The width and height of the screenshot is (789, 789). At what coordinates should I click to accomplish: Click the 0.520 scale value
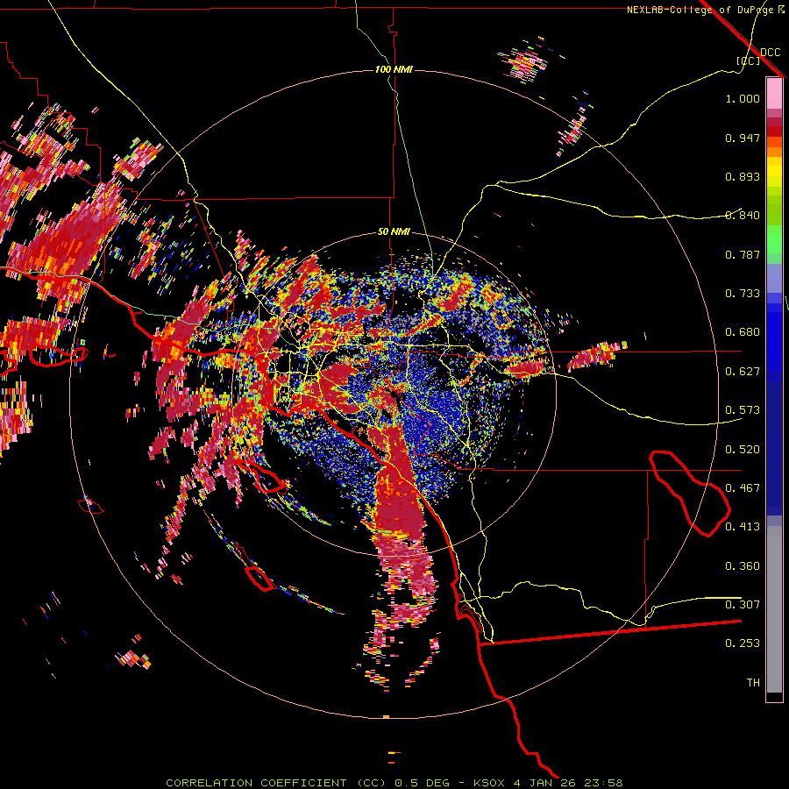[x=743, y=450]
